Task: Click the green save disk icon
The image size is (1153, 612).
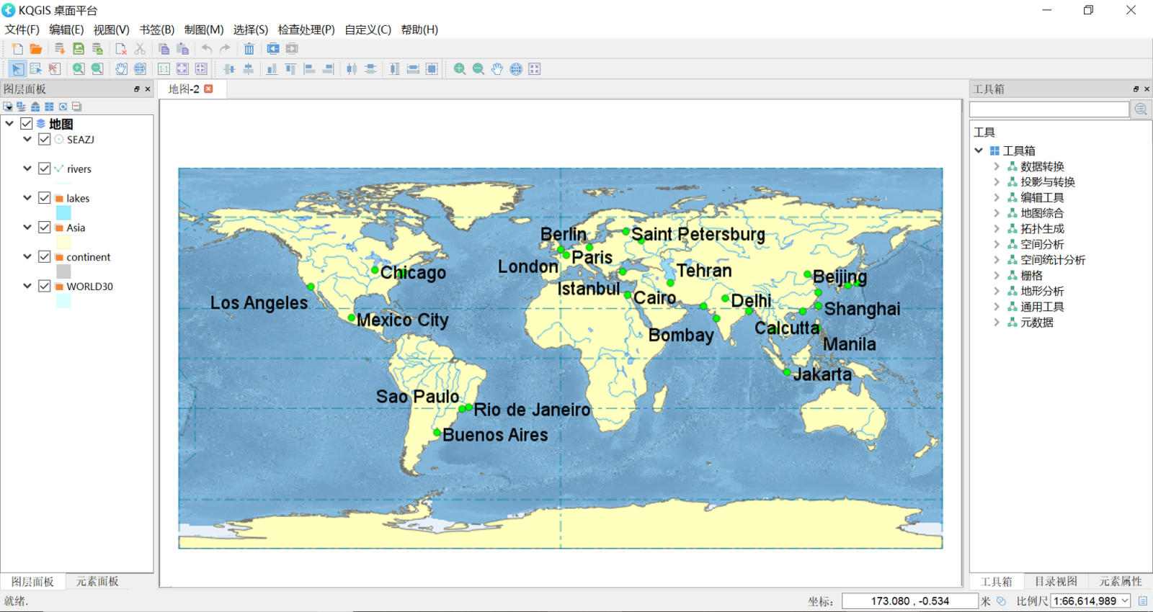Action: click(79, 49)
